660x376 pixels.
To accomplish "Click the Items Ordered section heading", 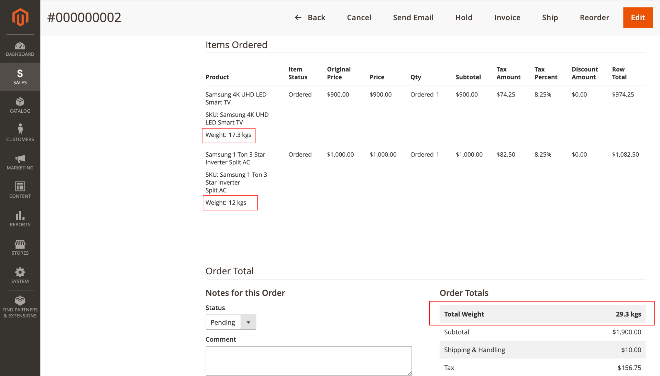I will 236,45.
